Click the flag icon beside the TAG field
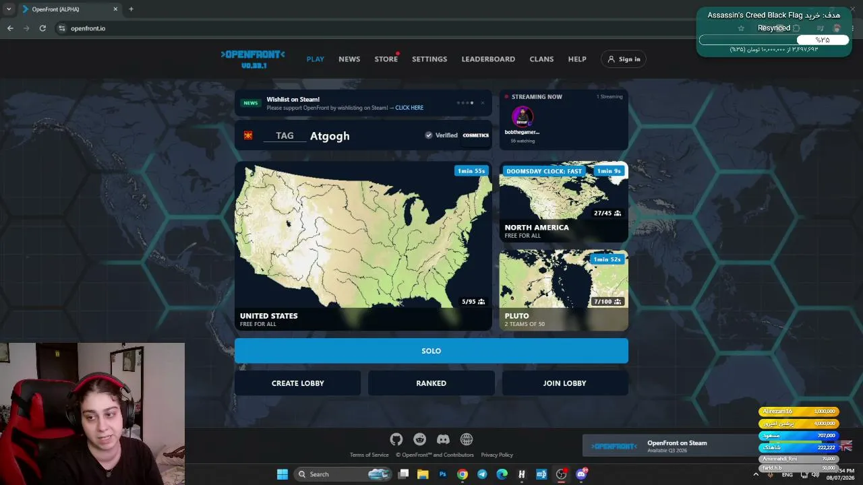This screenshot has width=863, height=485. (x=248, y=135)
